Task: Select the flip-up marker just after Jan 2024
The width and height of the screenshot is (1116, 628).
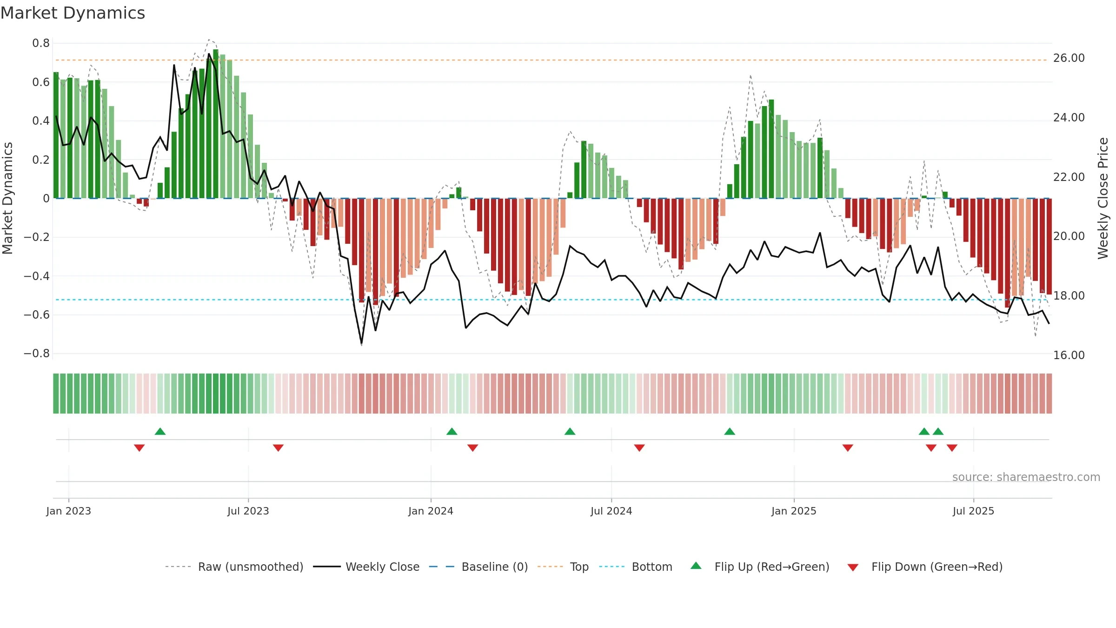Action: 452,431
